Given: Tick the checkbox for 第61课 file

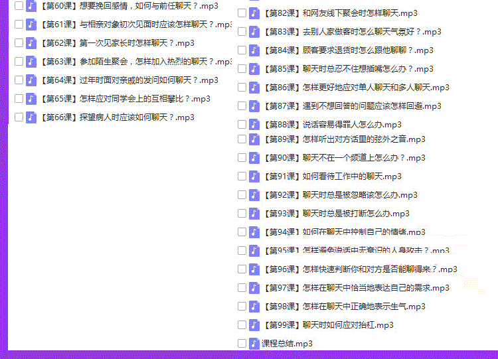Looking at the screenshot, I should 19,24.
